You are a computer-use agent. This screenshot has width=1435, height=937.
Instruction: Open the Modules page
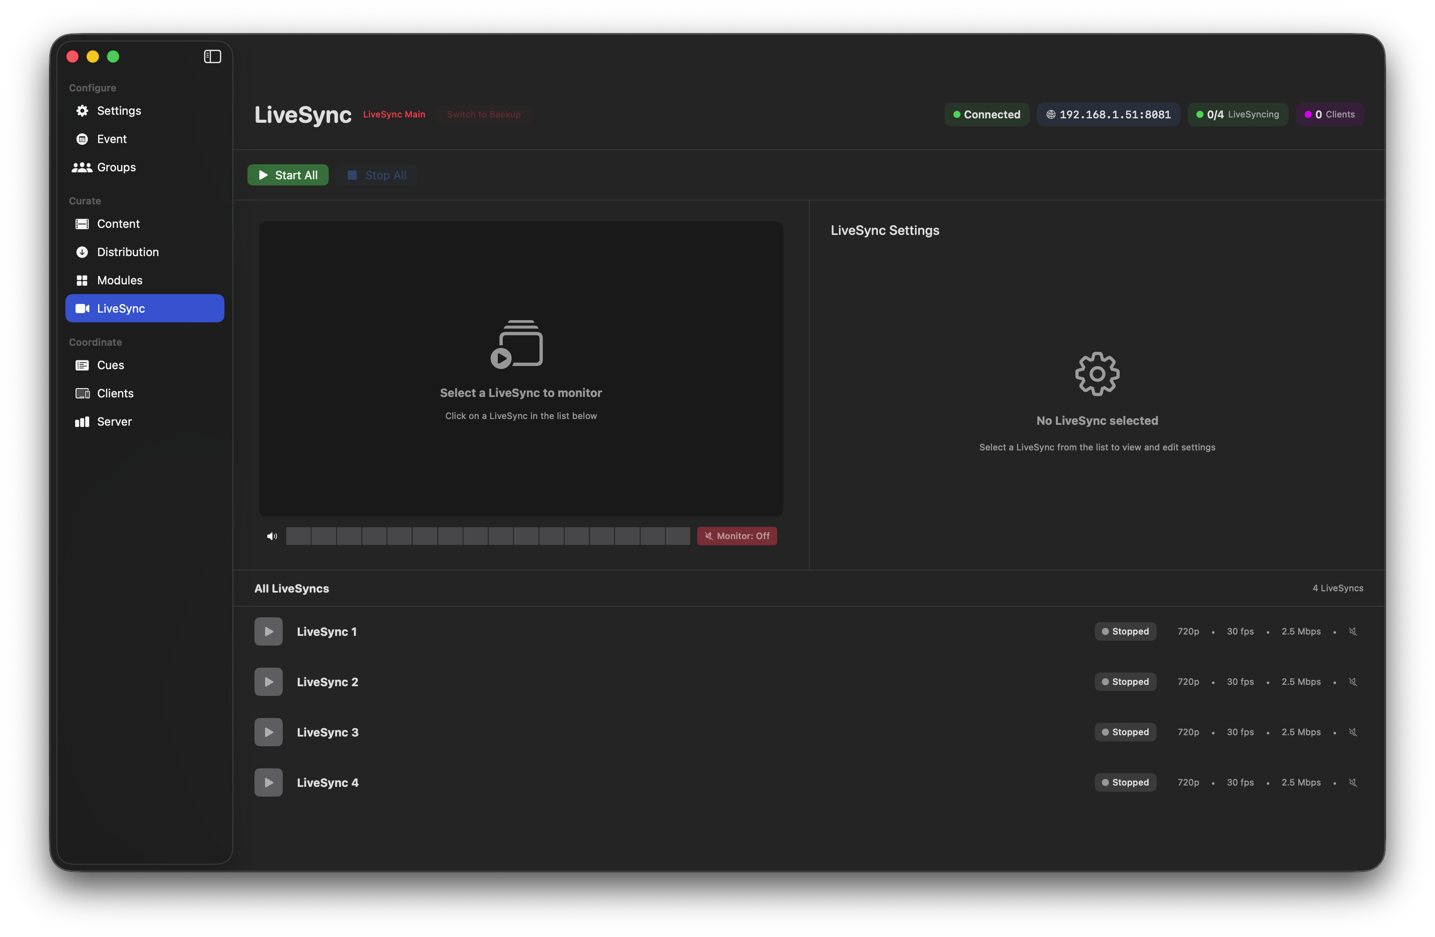coord(145,281)
